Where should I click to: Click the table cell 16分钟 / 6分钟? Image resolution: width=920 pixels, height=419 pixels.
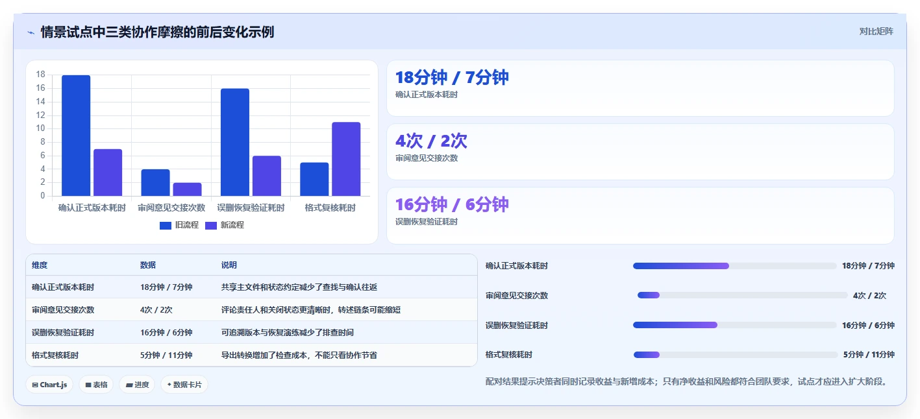(166, 333)
